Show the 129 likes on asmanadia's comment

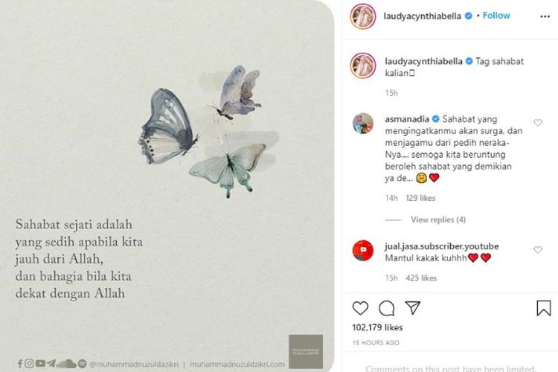click(420, 199)
